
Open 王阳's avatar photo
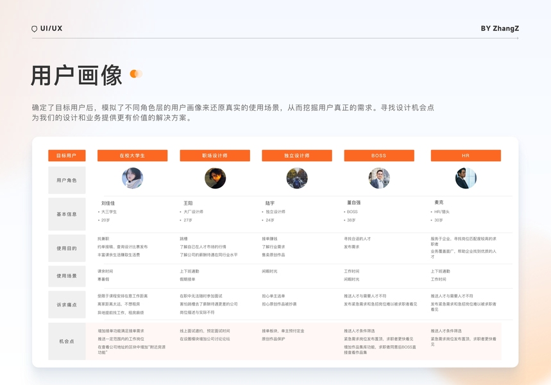(x=215, y=178)
